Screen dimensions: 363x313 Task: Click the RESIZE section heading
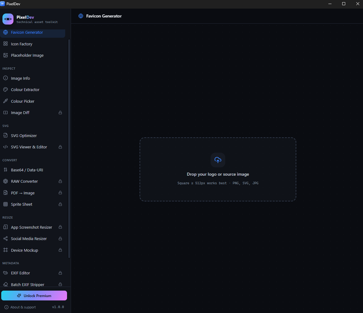point(8,217)
